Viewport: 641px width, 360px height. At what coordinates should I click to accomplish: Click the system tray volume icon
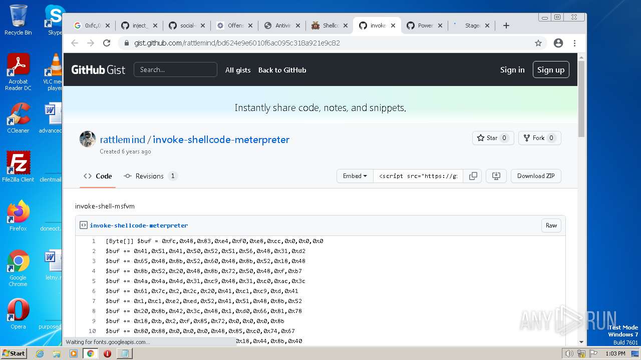point(569,353)
